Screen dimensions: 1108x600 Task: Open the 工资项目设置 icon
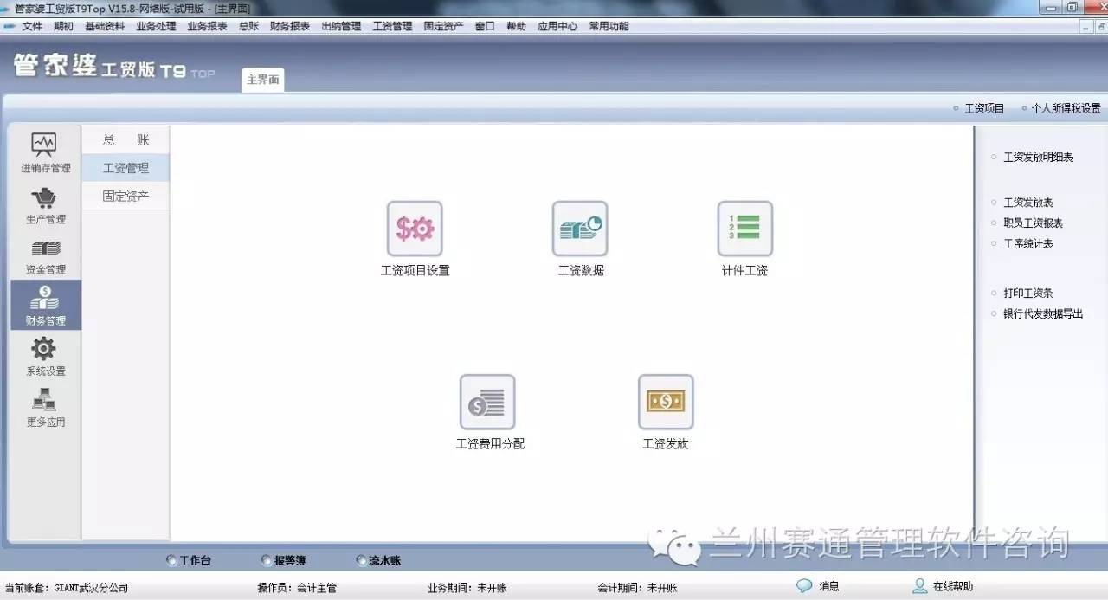[415, 229]
